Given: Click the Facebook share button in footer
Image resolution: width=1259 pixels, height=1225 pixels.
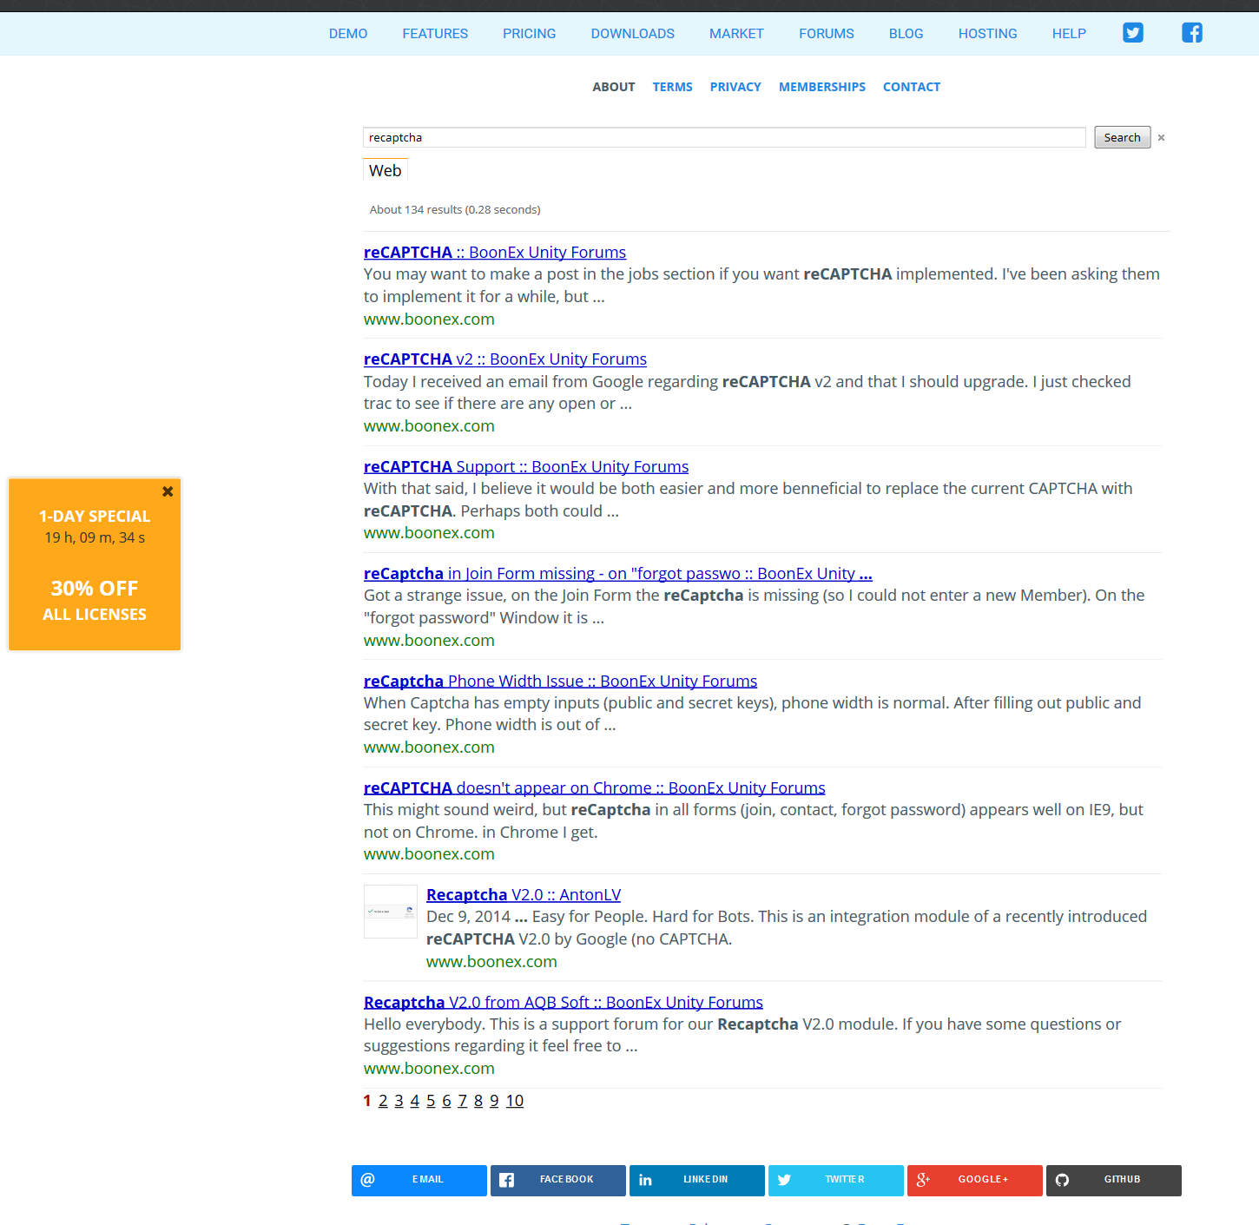Looking at the screenshot, I should 557,1180.
